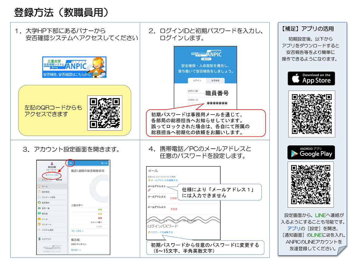Click the 詳しく見る >> link
Image resolution: width=355 pixels, height=266 pixels.
(77, 231)
